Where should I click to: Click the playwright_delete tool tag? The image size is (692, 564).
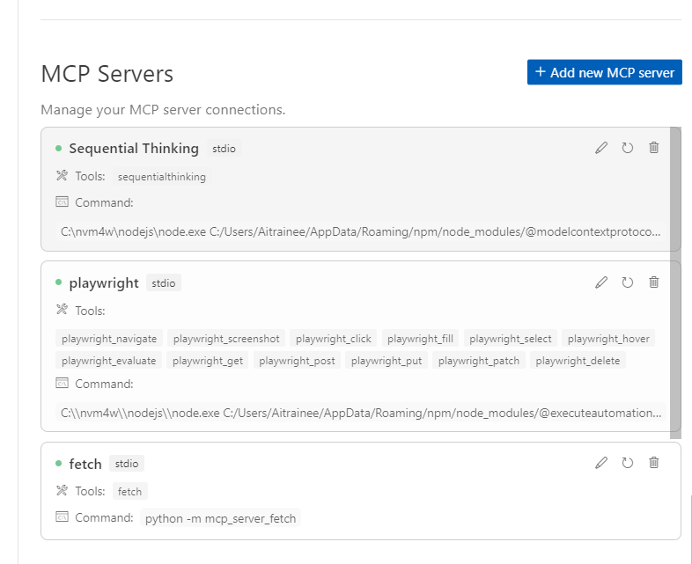tap(578, 361)
